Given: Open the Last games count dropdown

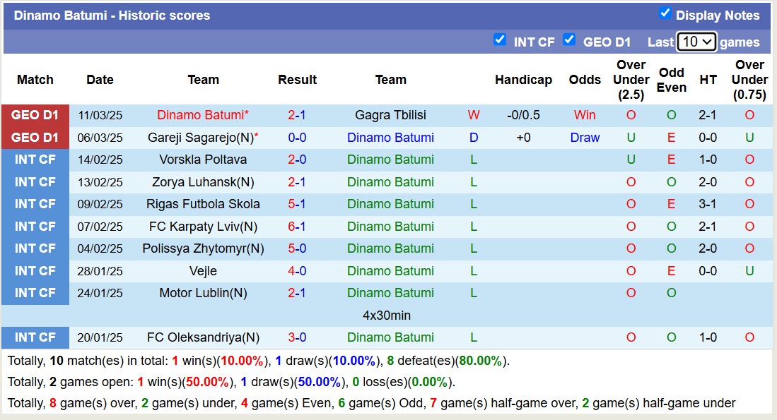Looking at the screenshot, I should click(696, 42).
